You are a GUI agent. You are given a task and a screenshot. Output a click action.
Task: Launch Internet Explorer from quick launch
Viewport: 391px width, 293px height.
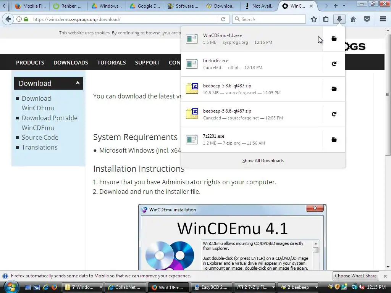click(x=45, y=287)
